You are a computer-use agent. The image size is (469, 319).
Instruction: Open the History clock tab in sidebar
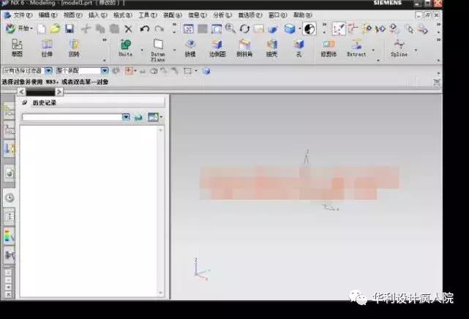(x=10, y=198)
